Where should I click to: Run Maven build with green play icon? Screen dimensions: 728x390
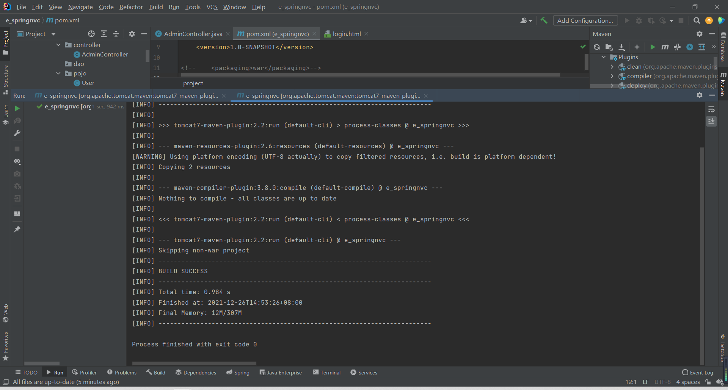652,47
